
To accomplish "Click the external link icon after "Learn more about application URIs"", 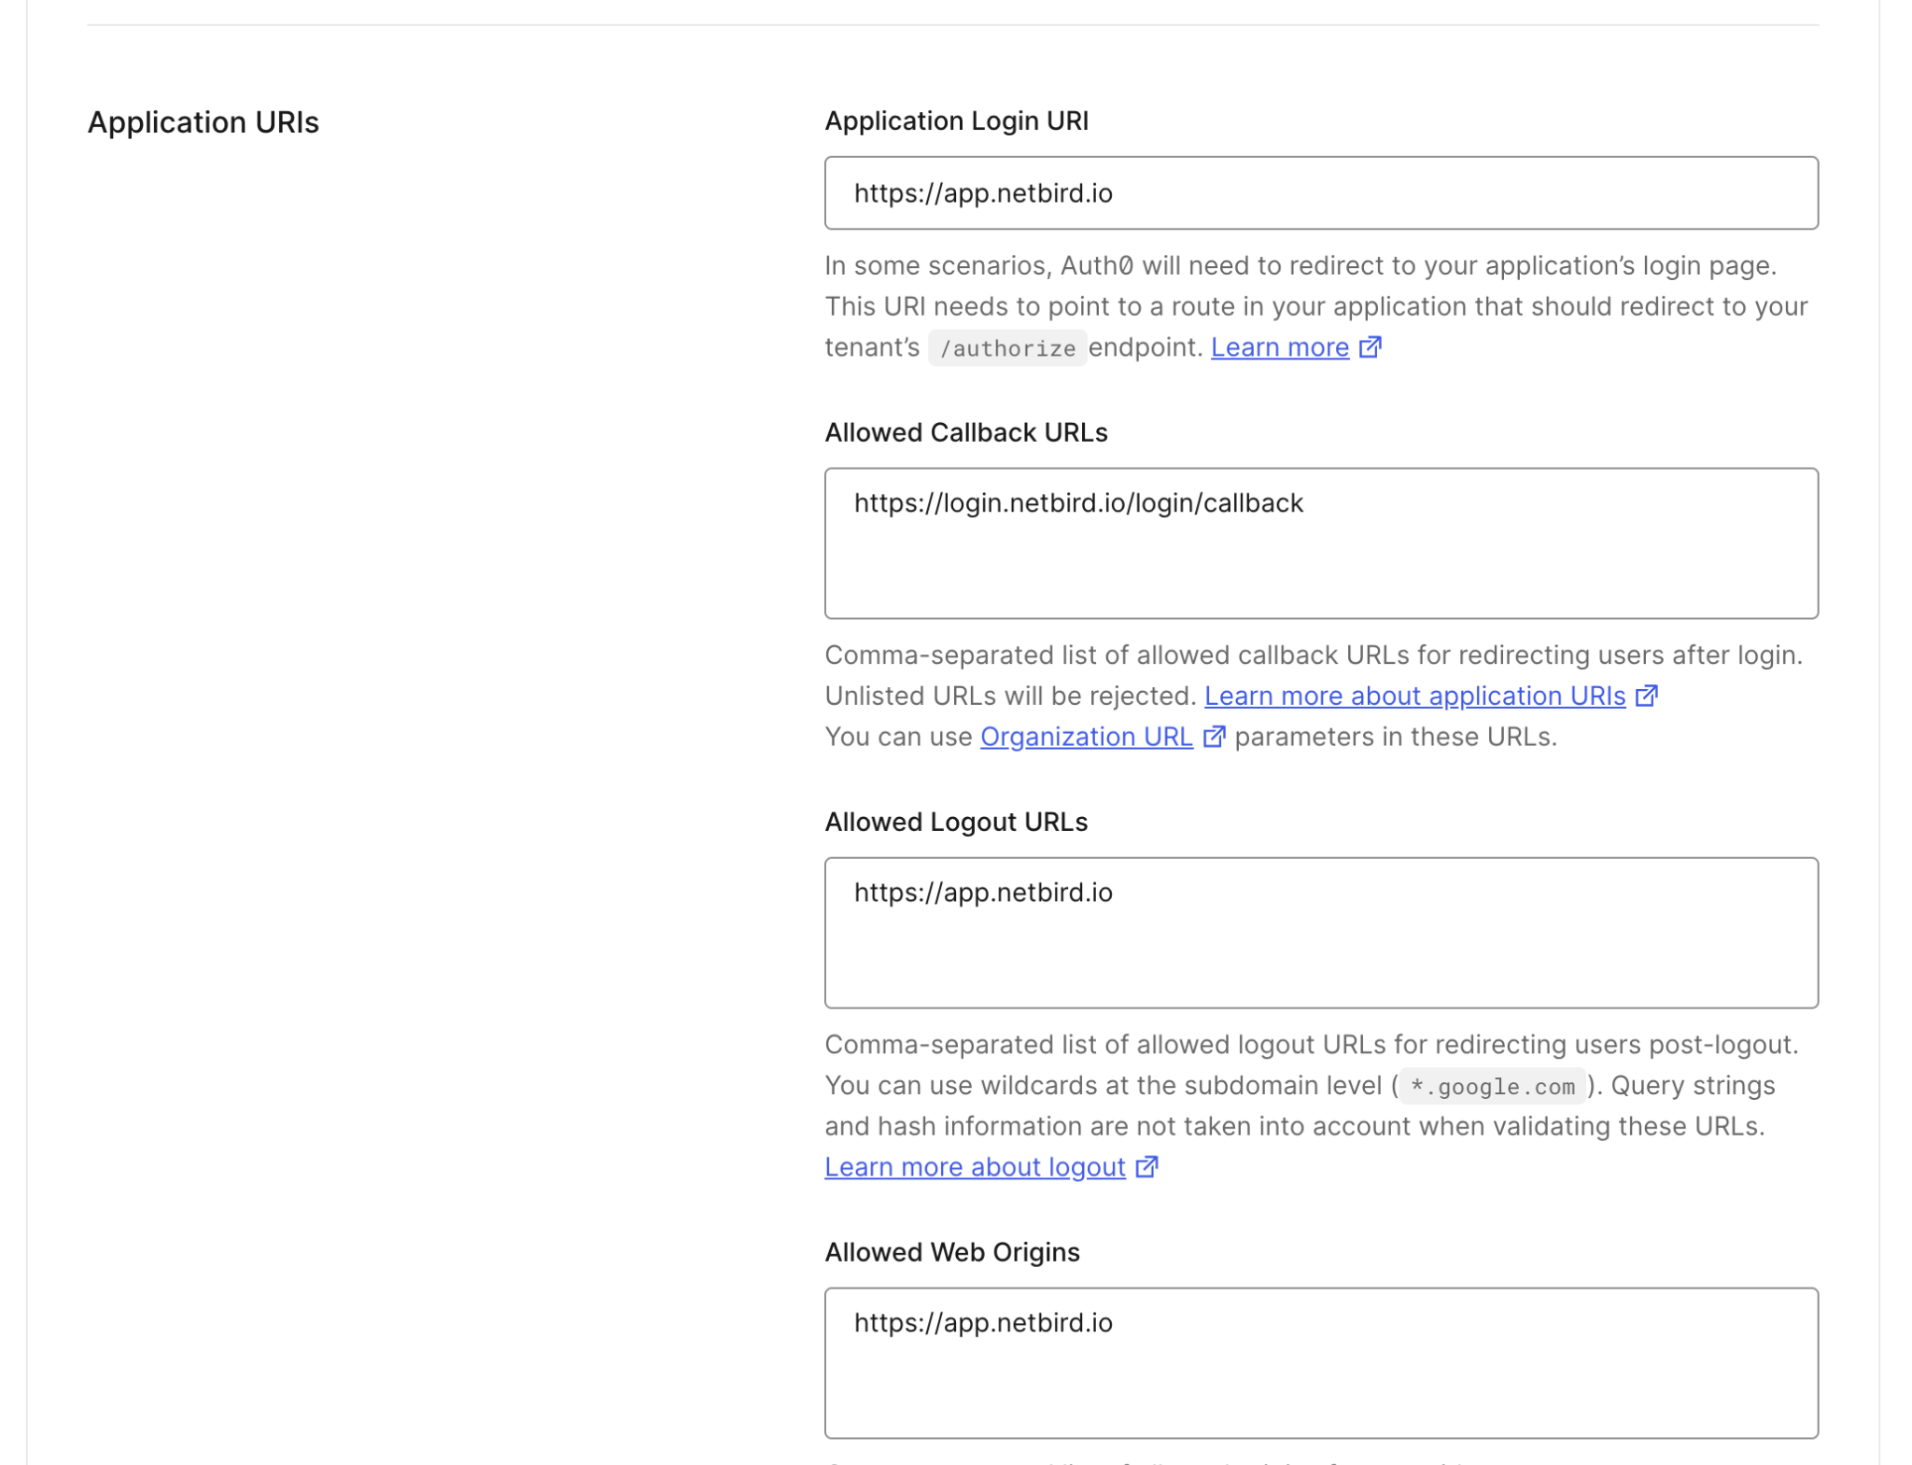I will 1649,695.
